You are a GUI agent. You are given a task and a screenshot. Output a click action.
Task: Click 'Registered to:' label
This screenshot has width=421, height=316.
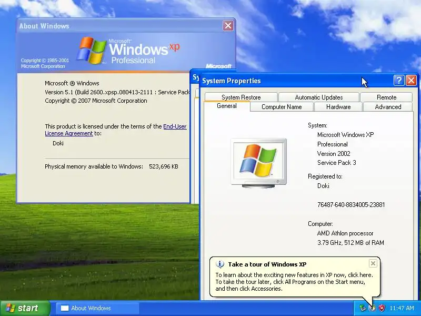tap(325, 176)
